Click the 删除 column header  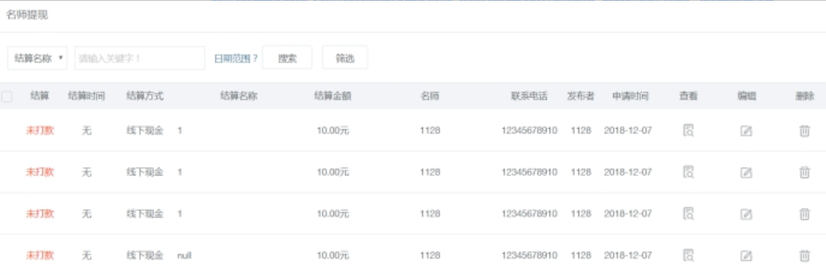click(x=805, y=96)
